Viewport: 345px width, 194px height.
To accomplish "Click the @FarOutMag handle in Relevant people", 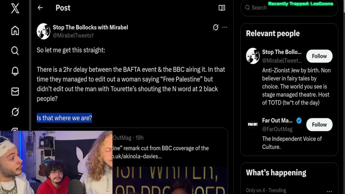I will coord(277,129).
